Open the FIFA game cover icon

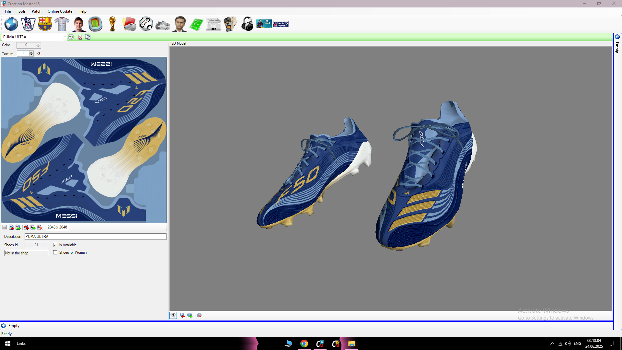coord(264,24)
